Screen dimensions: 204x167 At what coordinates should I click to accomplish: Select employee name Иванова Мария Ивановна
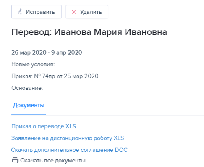[x=110, y=32]
